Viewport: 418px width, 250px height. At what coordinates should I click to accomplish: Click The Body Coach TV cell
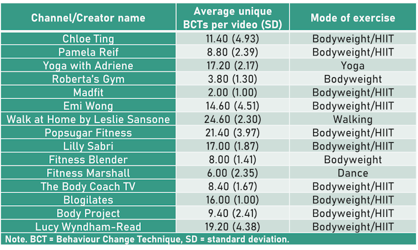pos(88,186)
